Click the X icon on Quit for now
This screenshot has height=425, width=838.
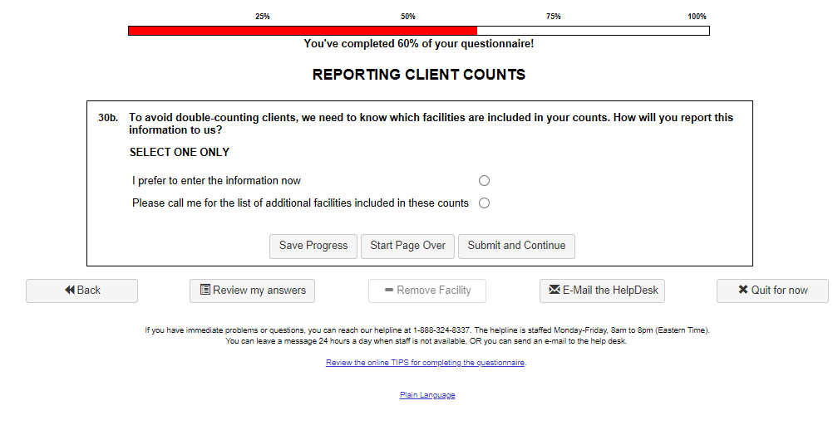[743, 291]
